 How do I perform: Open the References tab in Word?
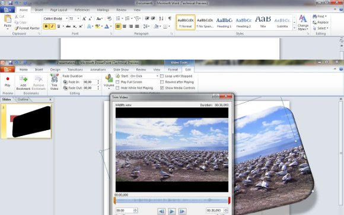pyautogui.click(x=82, y=10)
